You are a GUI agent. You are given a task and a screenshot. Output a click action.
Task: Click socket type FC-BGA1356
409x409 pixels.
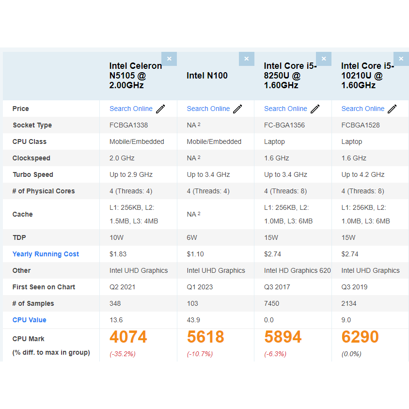(x=284, y=125)
